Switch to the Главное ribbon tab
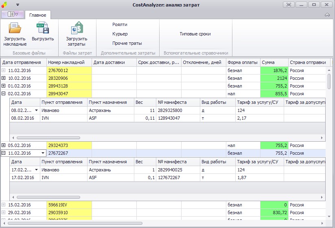 37,15
